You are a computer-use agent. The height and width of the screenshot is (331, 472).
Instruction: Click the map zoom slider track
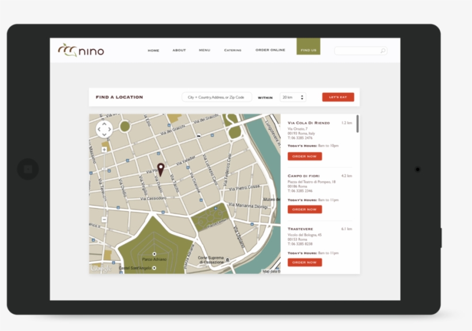click(x=104, y=184)
